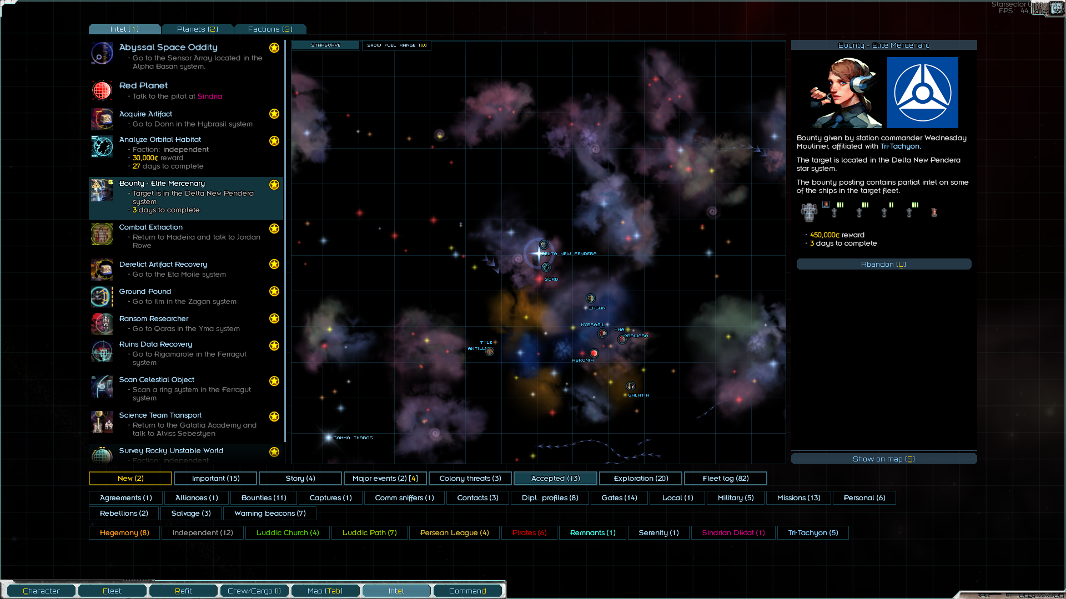Unmark the star on Scan Celestial Object
Viewport: 1066px width, 599px height.
click(274, 381)
